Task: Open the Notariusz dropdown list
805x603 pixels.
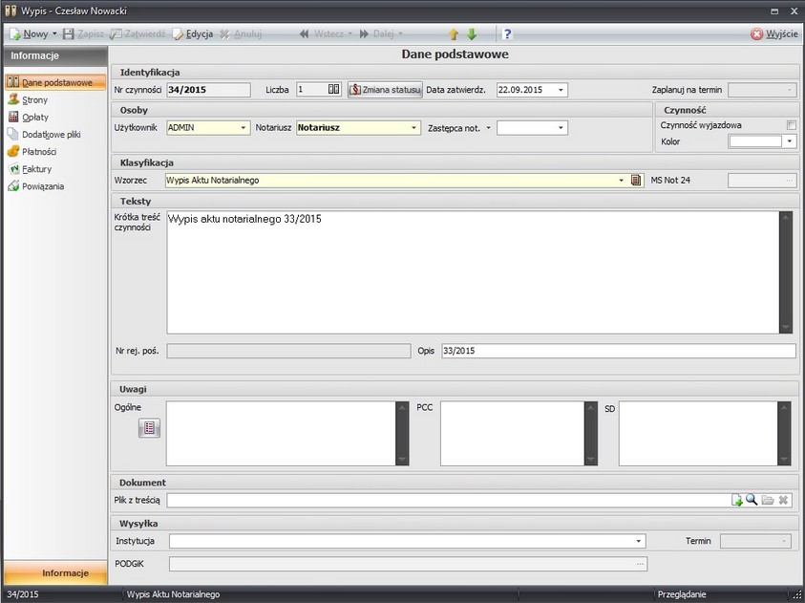Action: click(413, 127)
